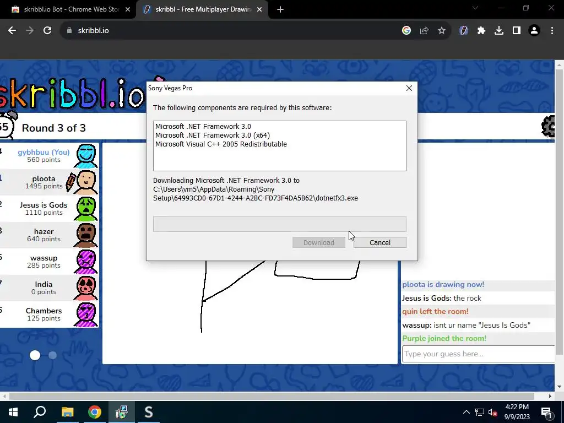Click player name hazer
The width and height of the screenshot is (564, 423).
tap(44, 231)
